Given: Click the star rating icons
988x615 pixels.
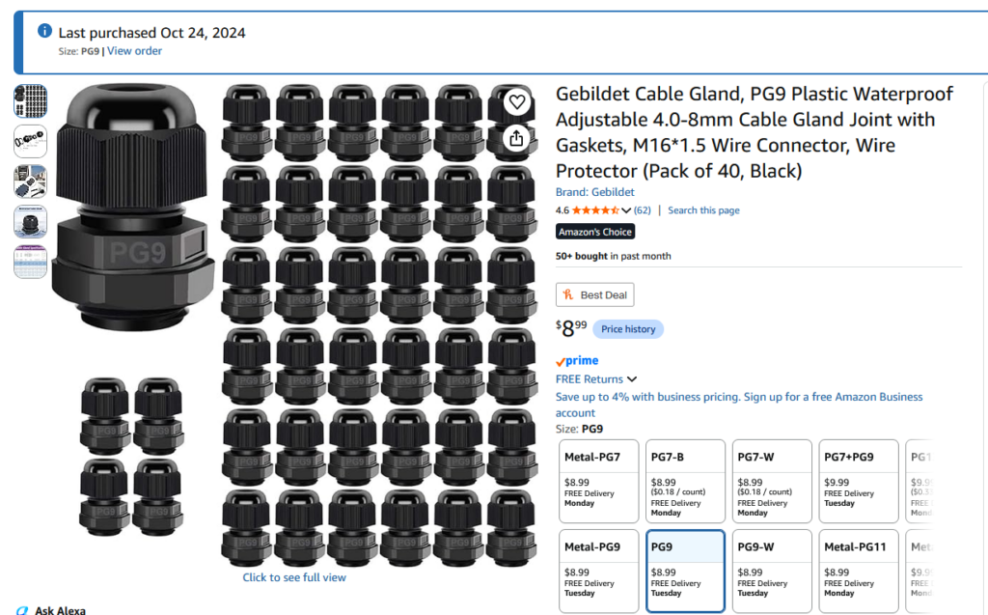Looking at the screenshot, I should point(594,210).
